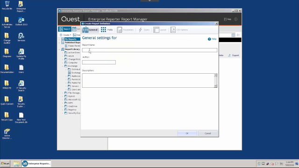Select the Report Library node
299x168 pixels.
point(71,49)
